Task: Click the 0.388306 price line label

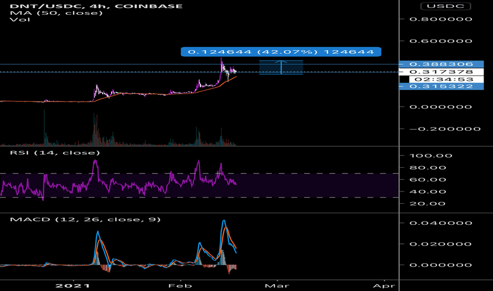Action: tap(441, 64)
